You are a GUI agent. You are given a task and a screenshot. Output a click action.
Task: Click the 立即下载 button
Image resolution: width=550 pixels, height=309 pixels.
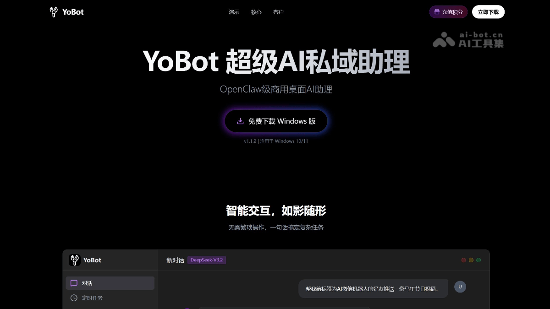488,12
